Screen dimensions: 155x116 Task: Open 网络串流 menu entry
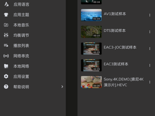pyautogui.click(x=33, y=56)
